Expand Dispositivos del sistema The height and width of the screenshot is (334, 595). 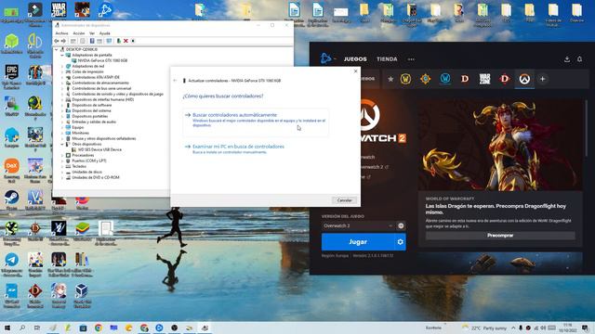[x=62, y=110]
